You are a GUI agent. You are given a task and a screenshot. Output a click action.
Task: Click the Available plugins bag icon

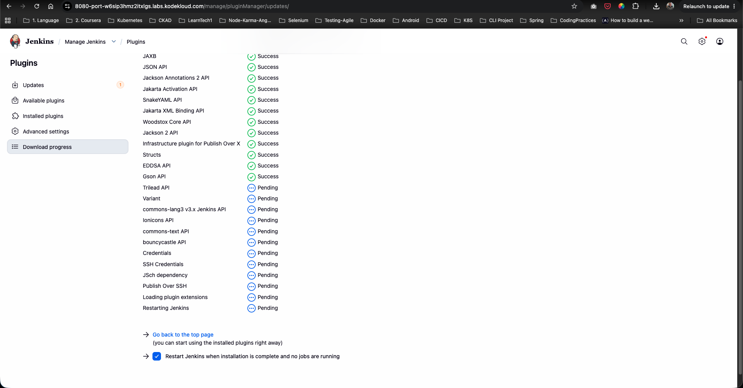15,101
